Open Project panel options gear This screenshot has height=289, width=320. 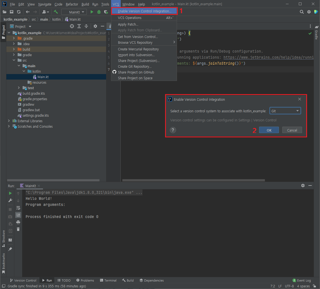(95, 26)
